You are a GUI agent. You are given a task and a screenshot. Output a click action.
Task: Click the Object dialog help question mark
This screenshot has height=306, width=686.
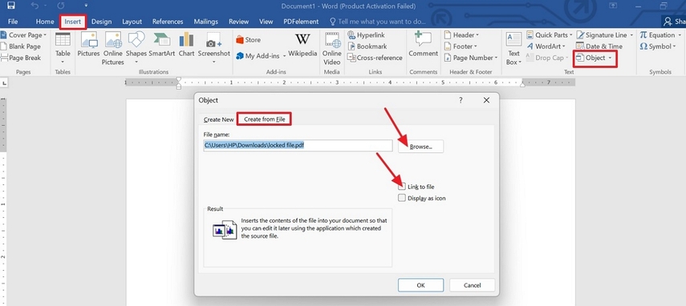(461, 100)
